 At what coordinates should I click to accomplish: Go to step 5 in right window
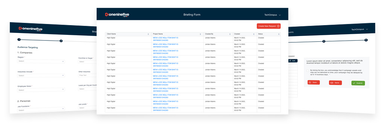pyautogui.click(x=366, y=40)
